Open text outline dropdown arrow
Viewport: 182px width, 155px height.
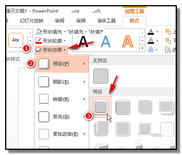pyautogui.click(x=157, y=41)
